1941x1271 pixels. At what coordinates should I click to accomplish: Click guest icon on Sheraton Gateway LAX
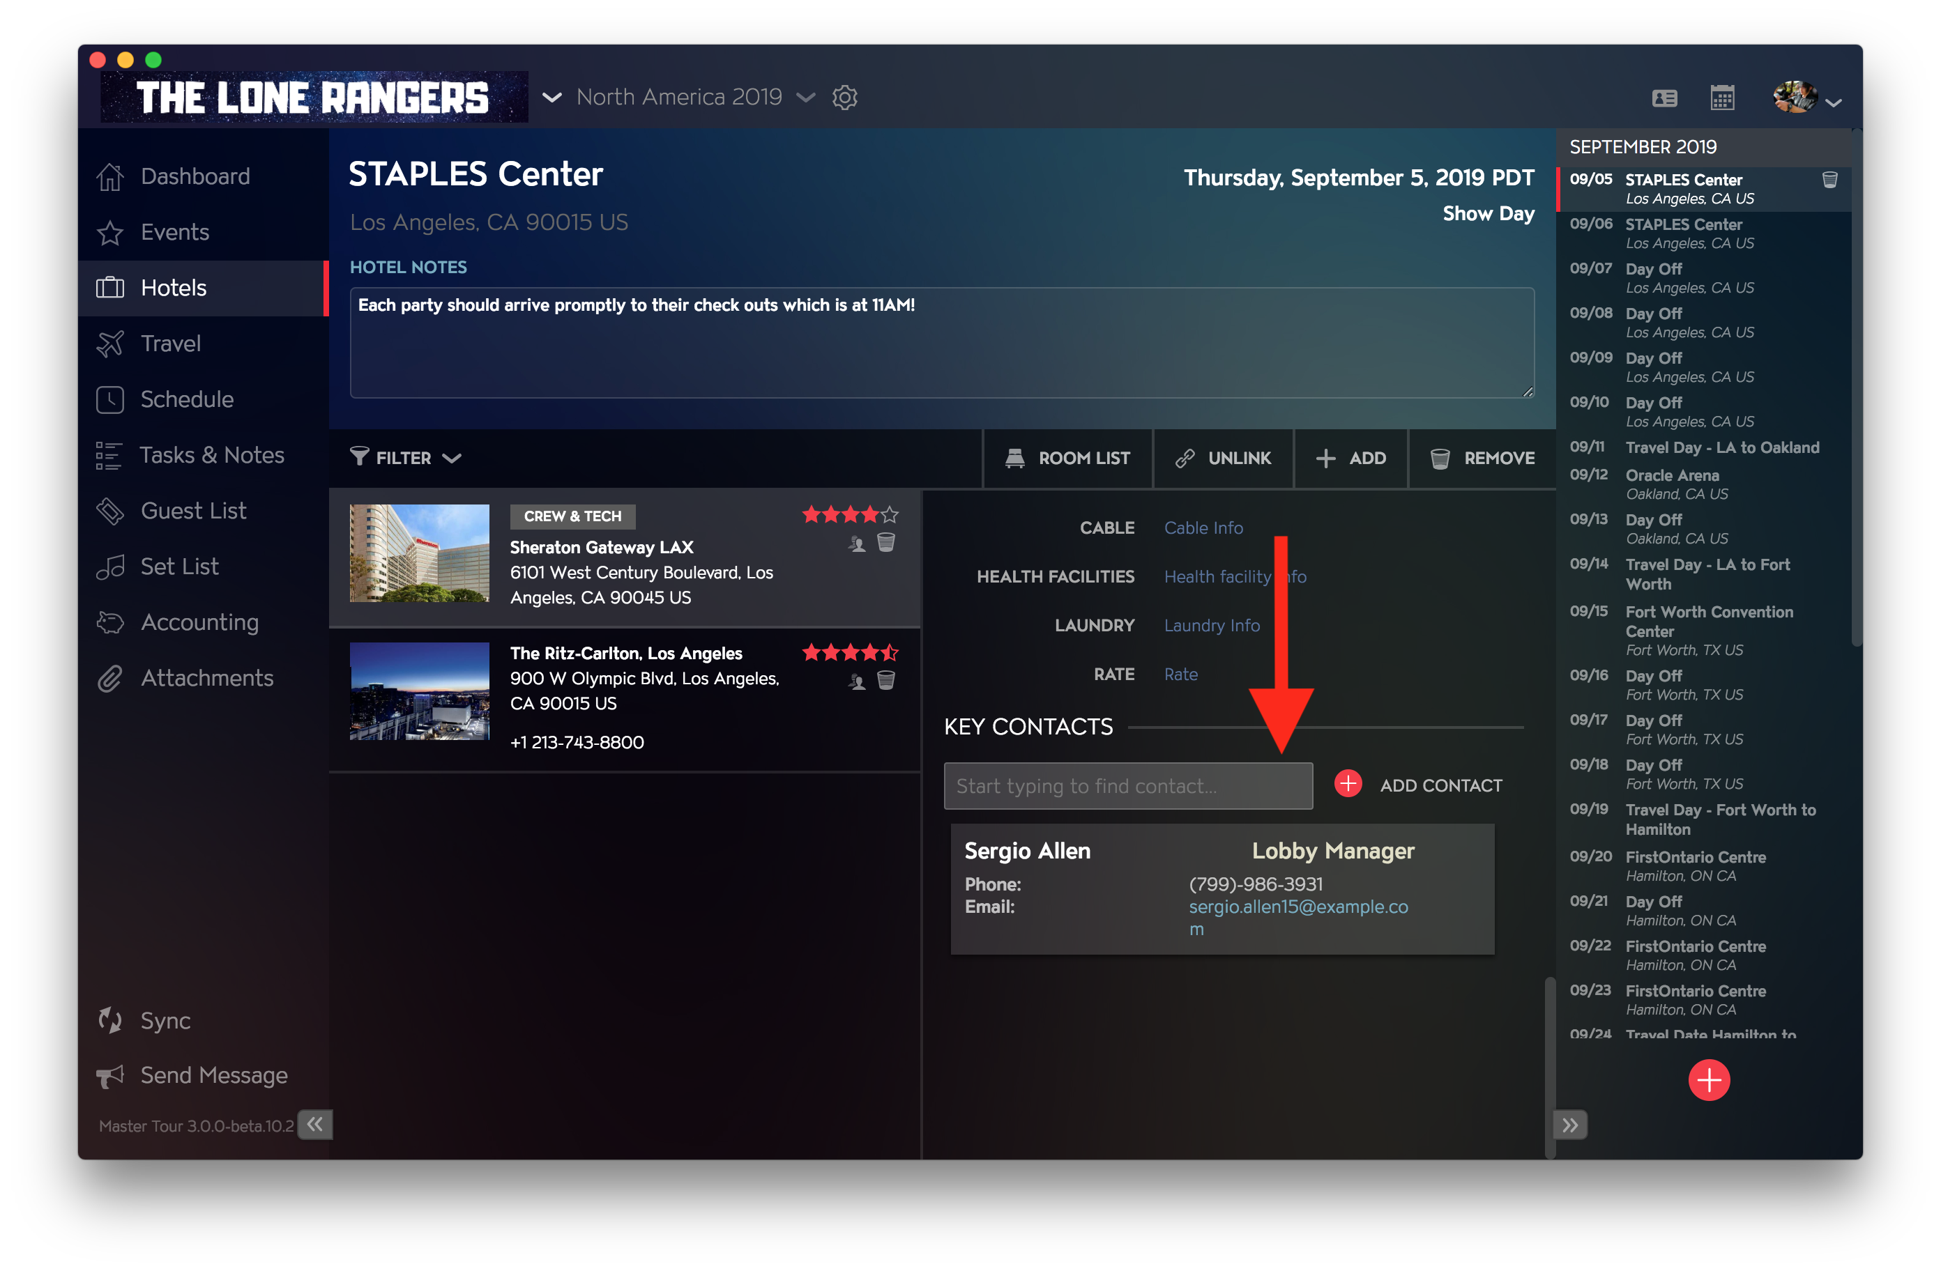pos(856,544)
